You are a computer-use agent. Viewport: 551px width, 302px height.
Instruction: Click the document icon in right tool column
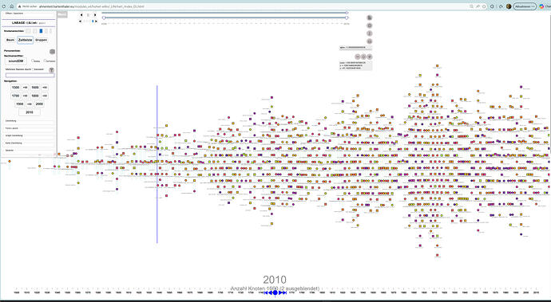[369, 18]
